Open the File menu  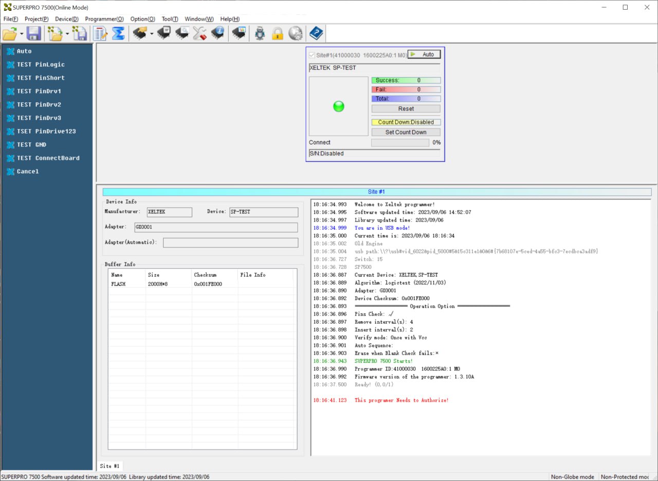pyautogui.click(x=11, y=19)
